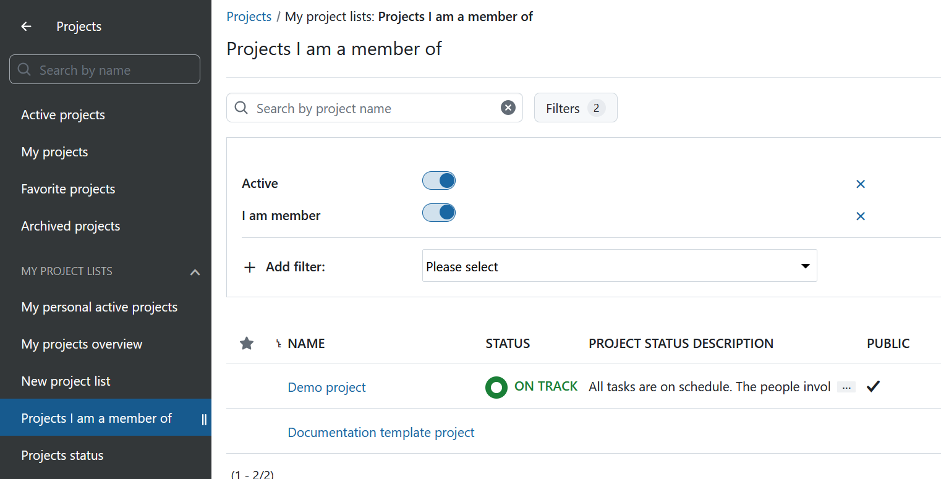The height and width of the screenshot is (479, 941).
Task: Click the back arrow beside Projects
Action: click(26, 27)
